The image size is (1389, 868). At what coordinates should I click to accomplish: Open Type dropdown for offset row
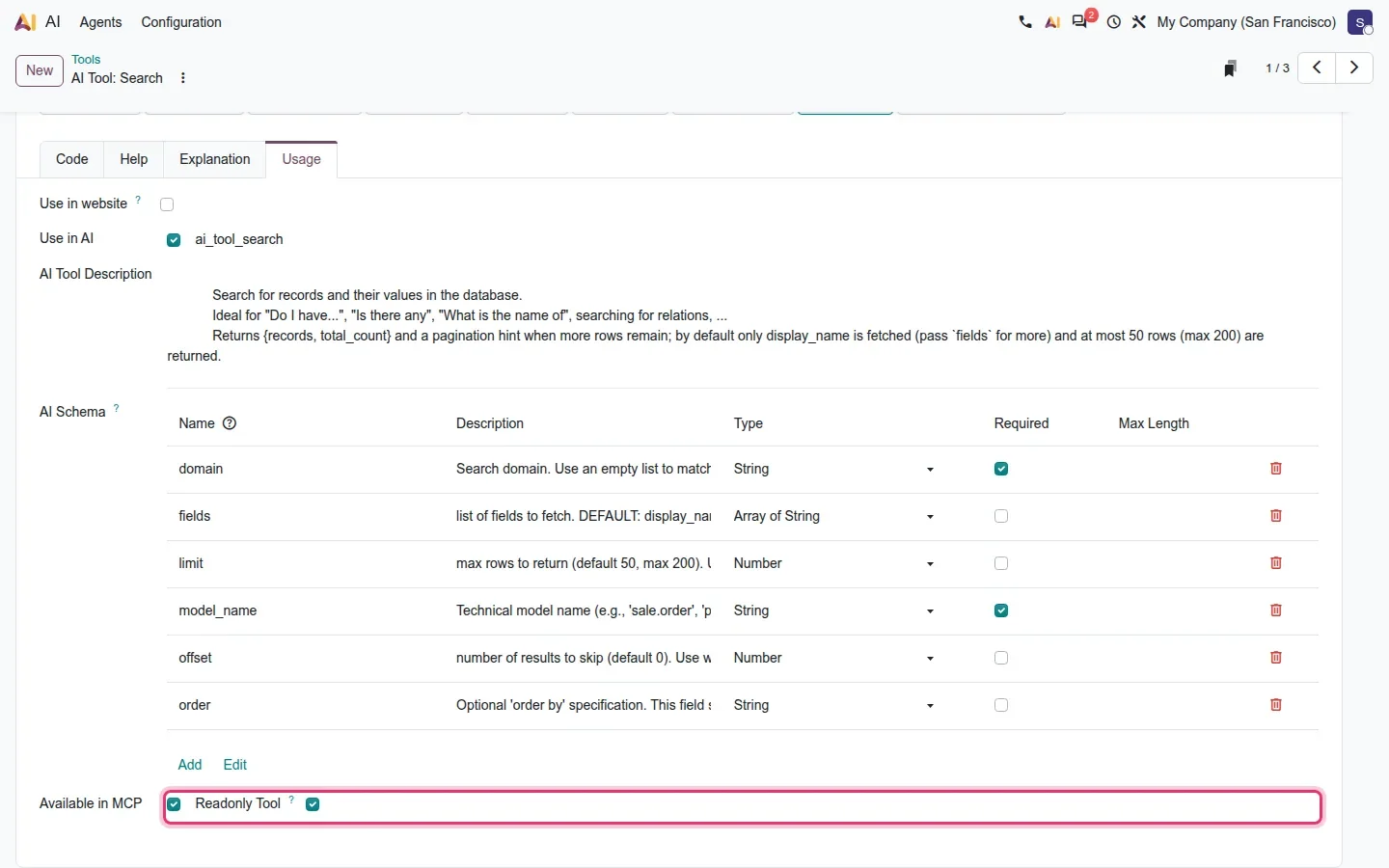834,658
